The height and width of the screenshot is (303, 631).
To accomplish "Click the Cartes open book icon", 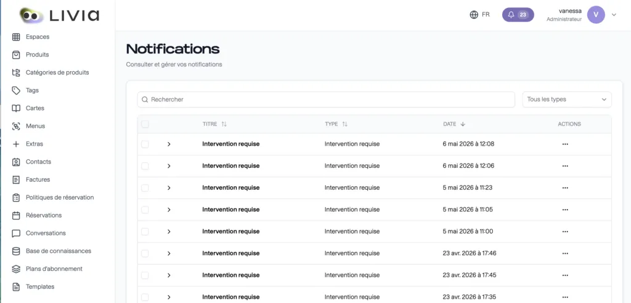I will pyautogui.click(x=16, y=108).
